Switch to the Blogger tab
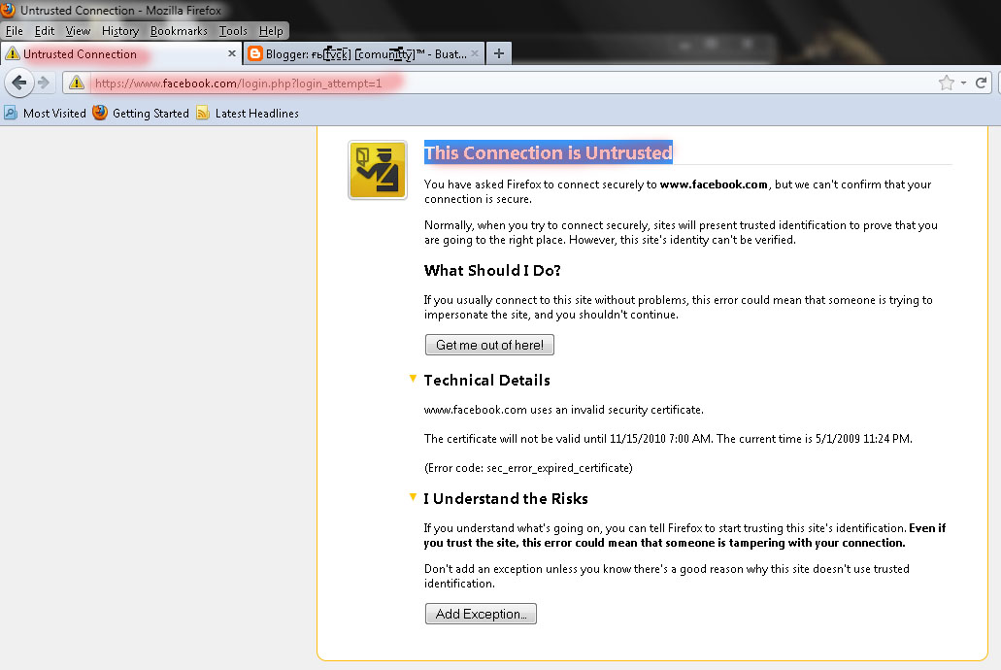1001x670 pixels. click(x=359, y=53)
